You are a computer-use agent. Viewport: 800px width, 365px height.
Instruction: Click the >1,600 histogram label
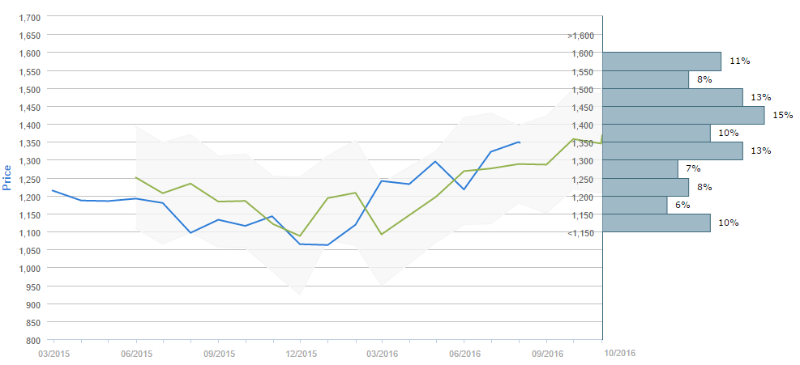click(x=581, y=36)
